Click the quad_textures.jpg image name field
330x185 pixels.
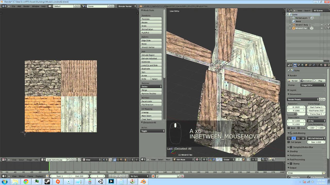pyautogui.click(x=56, y=160)
